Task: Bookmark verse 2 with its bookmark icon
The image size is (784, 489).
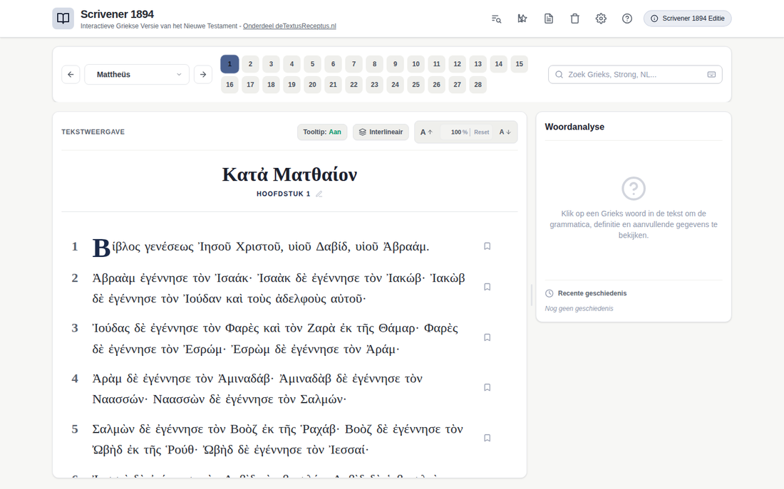Action: 487,287
